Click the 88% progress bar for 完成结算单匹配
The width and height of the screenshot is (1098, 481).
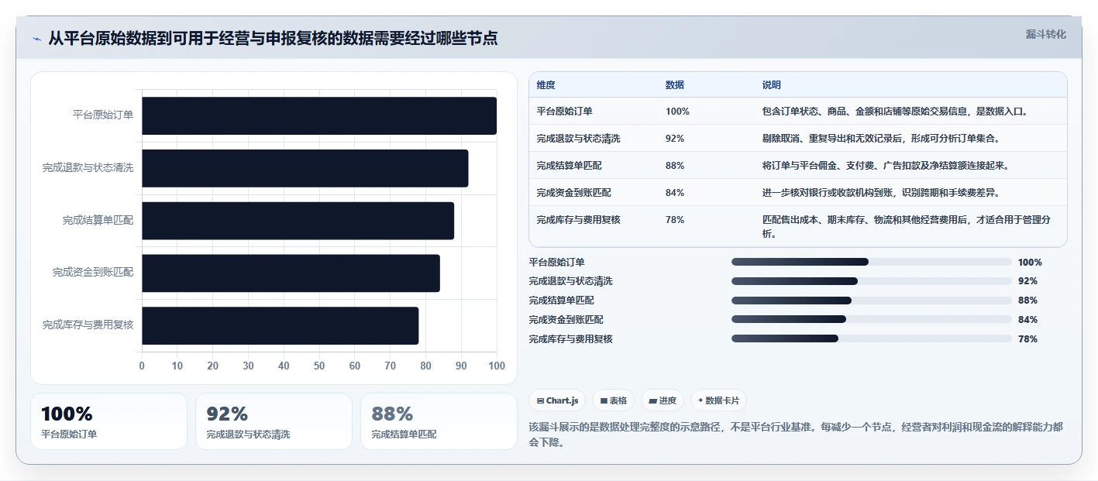(x=872, y=301)
